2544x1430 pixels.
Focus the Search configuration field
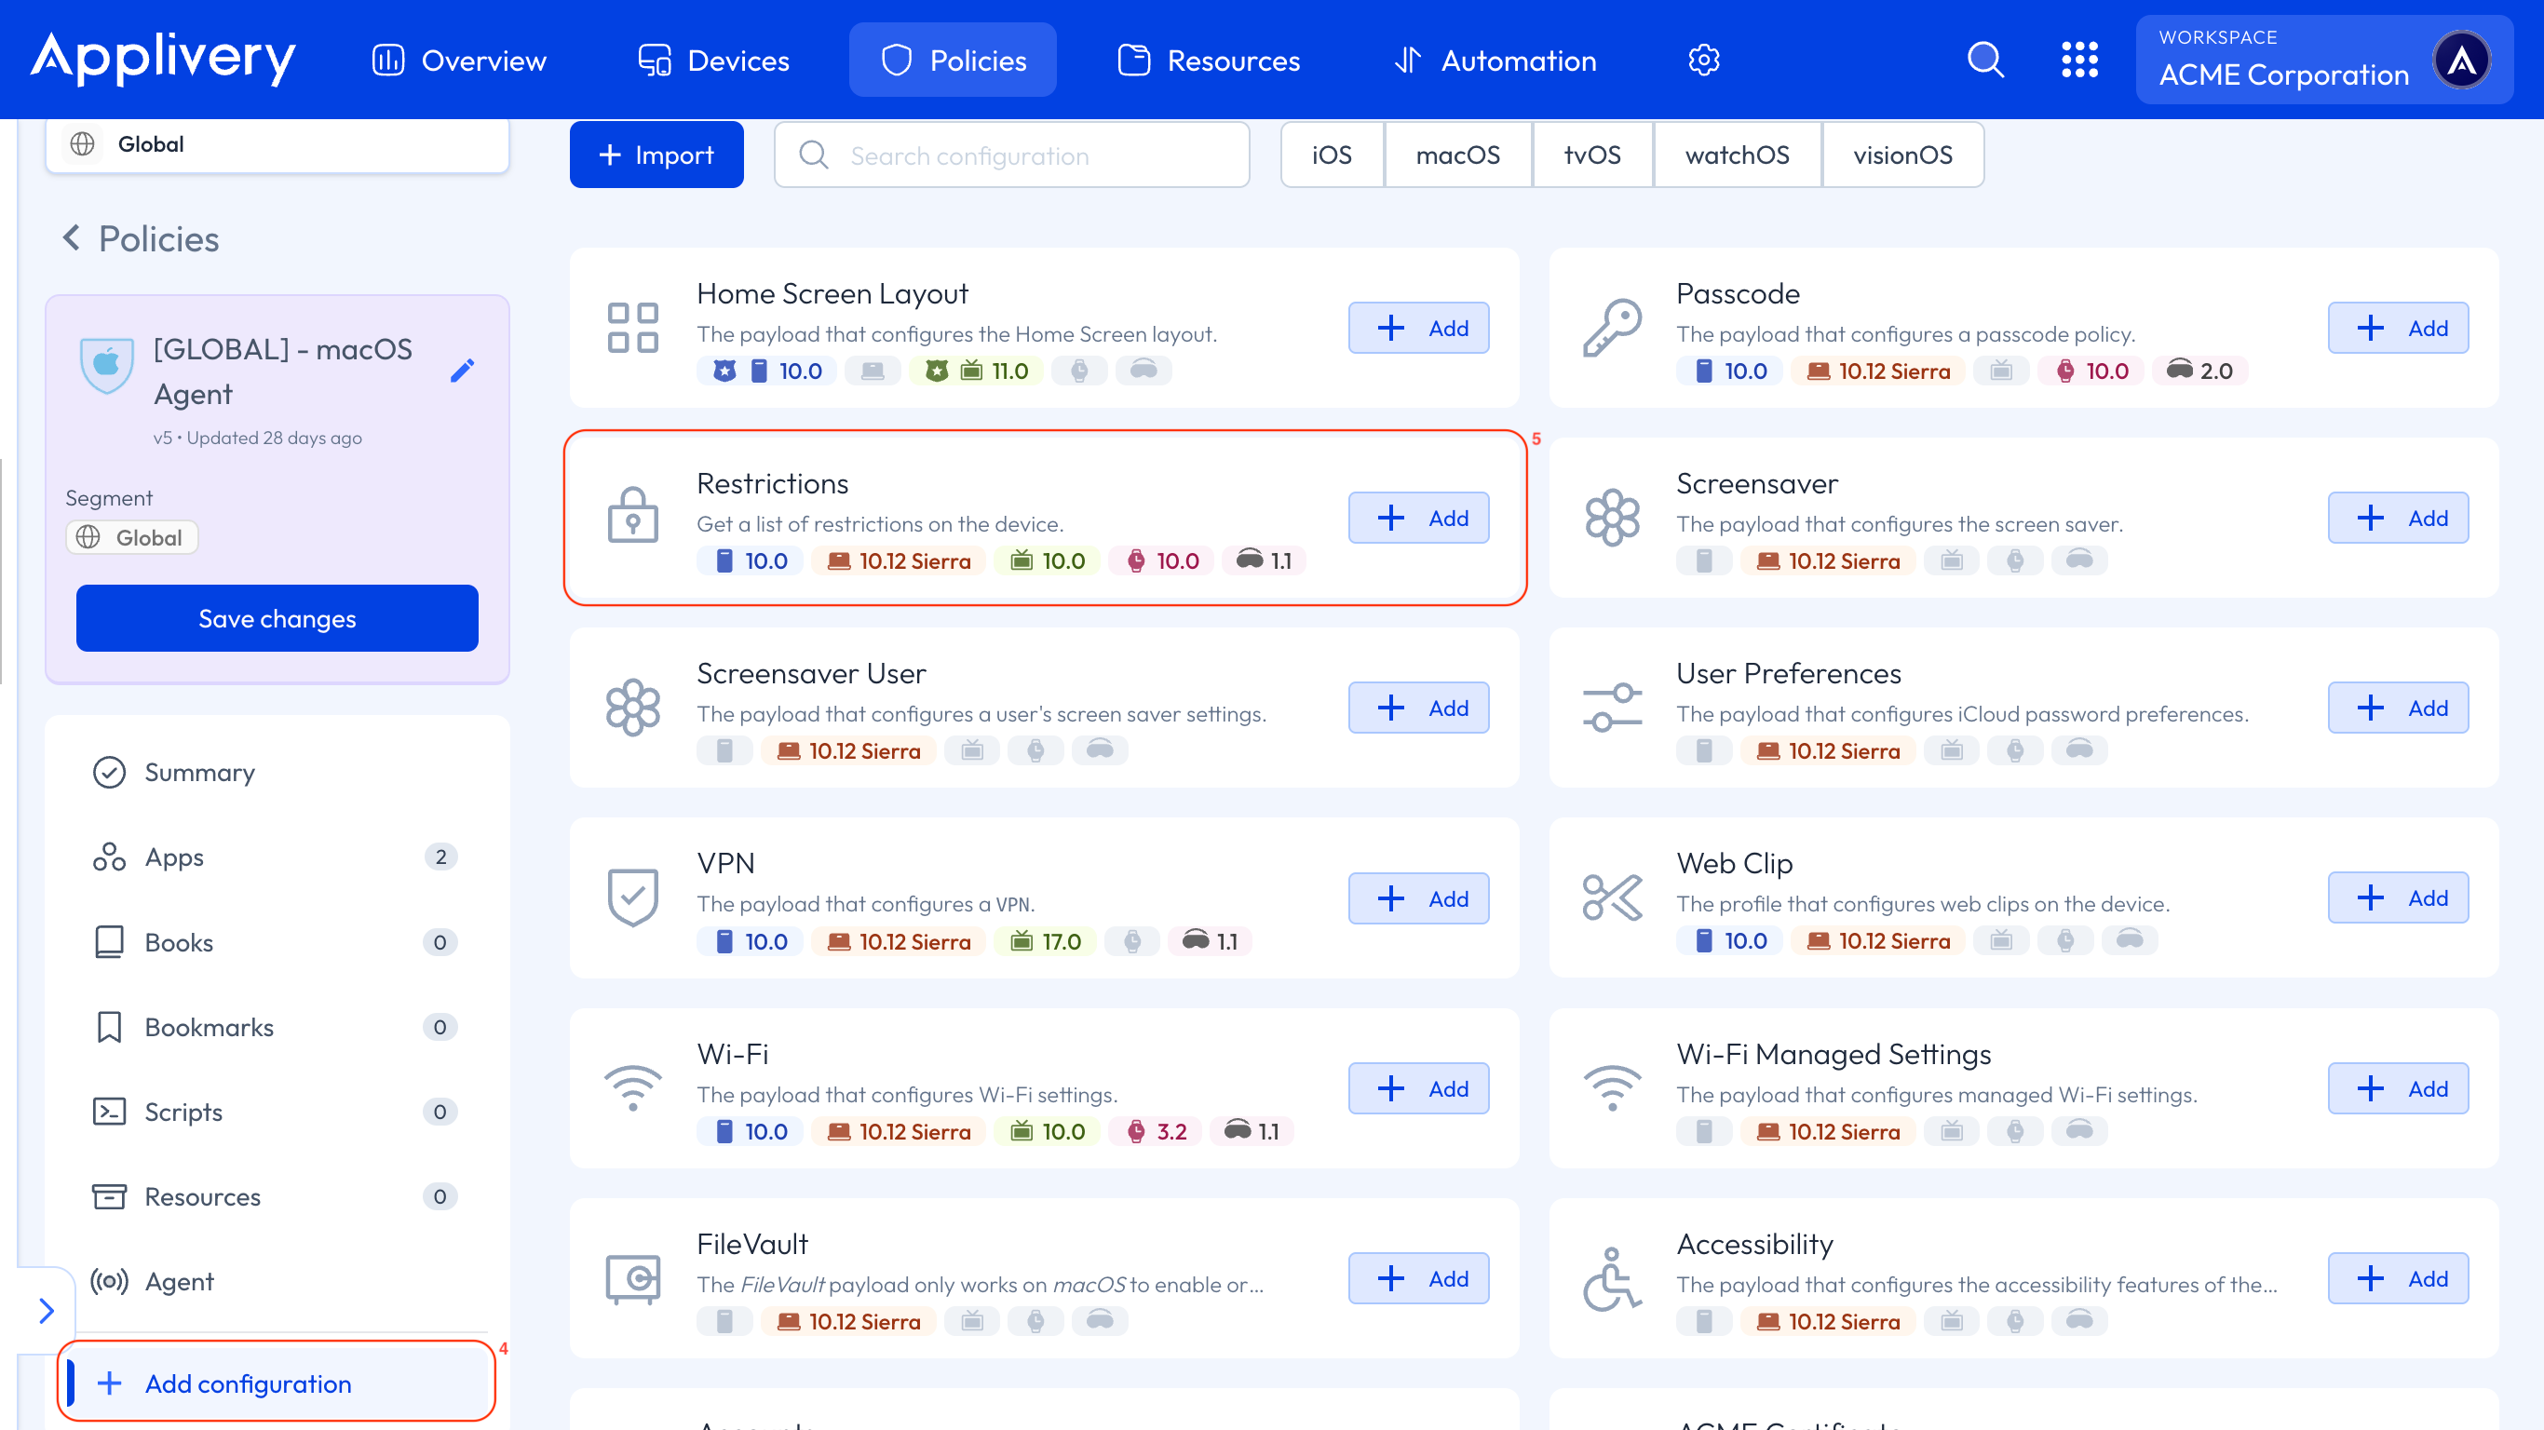tap(1011, 155)
